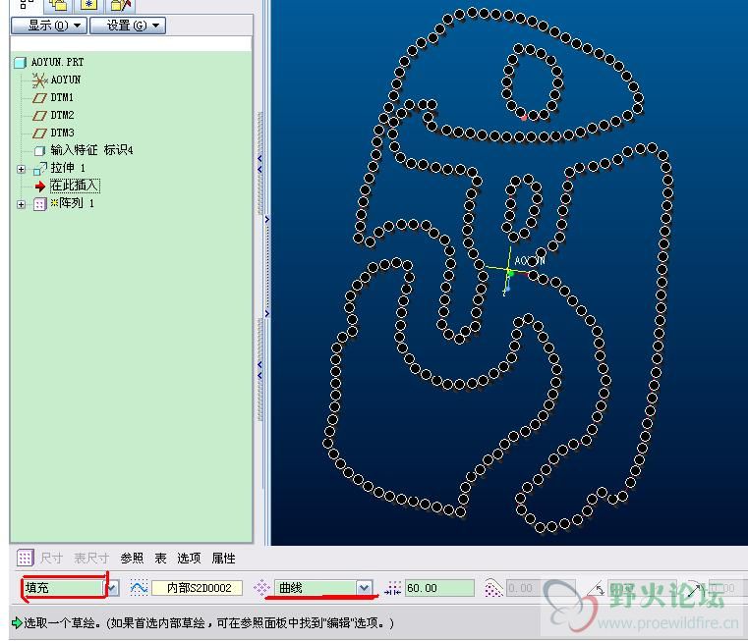Click the greyed 尺寸 dimensions tab
This screenshot has height=641, width=748.
tap(51, 559)
